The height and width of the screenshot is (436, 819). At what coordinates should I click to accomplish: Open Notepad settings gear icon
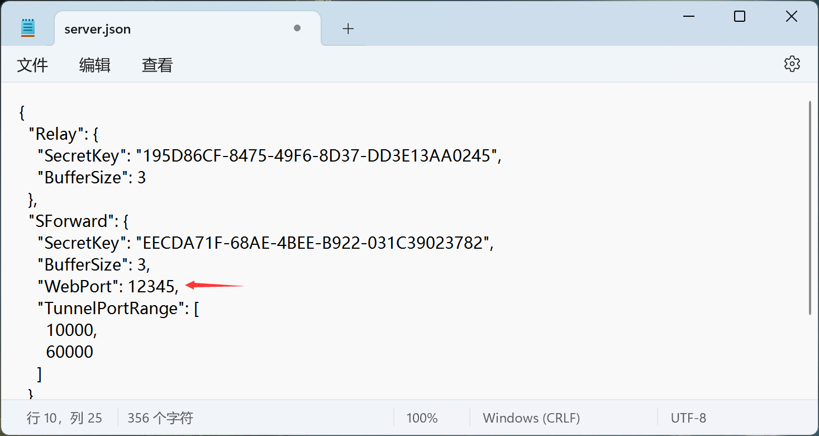coord(792,64)
